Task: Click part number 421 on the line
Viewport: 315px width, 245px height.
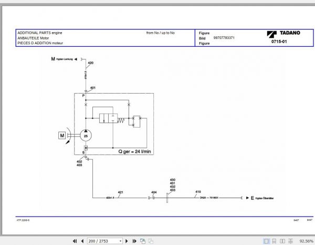Action: point(120,192)
